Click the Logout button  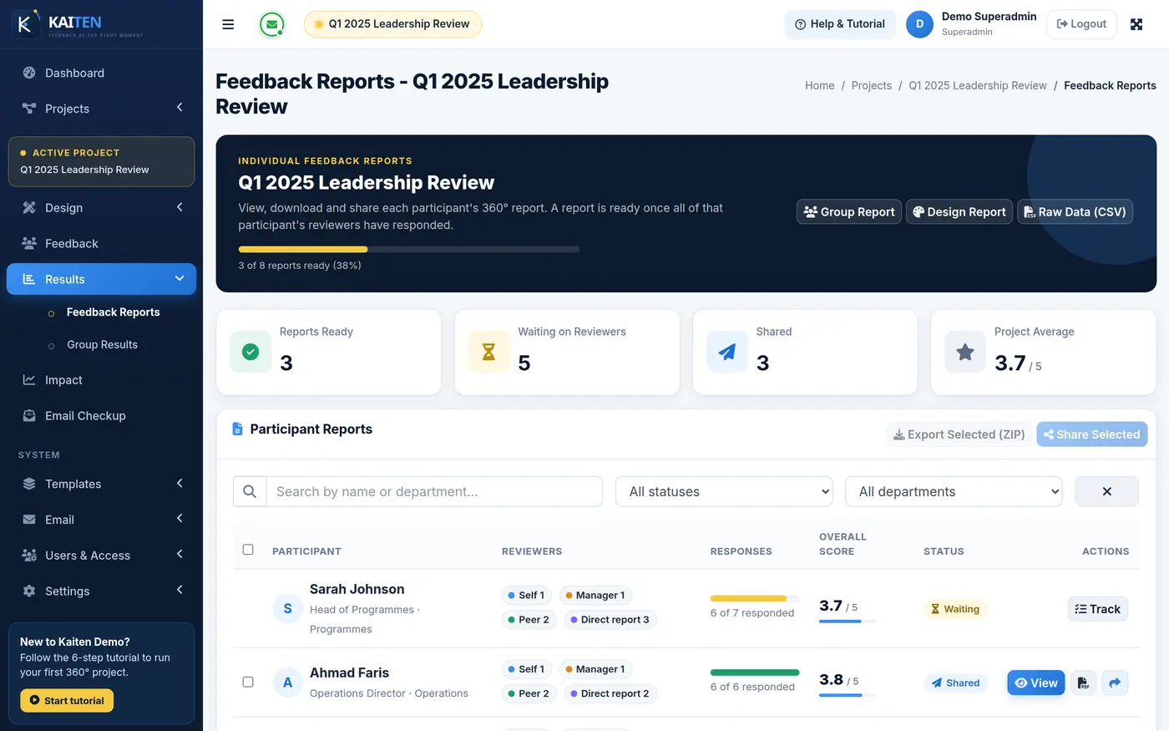pos(1081,24)
